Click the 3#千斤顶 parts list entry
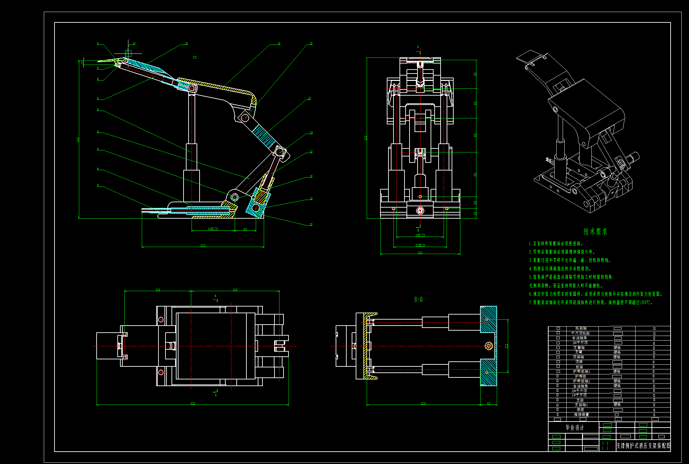 click(x=580, y=343)
